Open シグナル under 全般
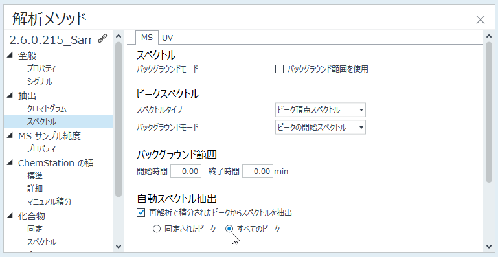This screenshot has width=498, height=257. 40,82
